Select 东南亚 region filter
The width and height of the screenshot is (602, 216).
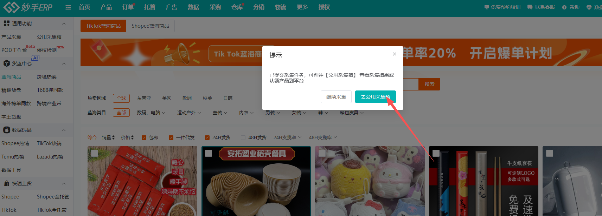144,98
